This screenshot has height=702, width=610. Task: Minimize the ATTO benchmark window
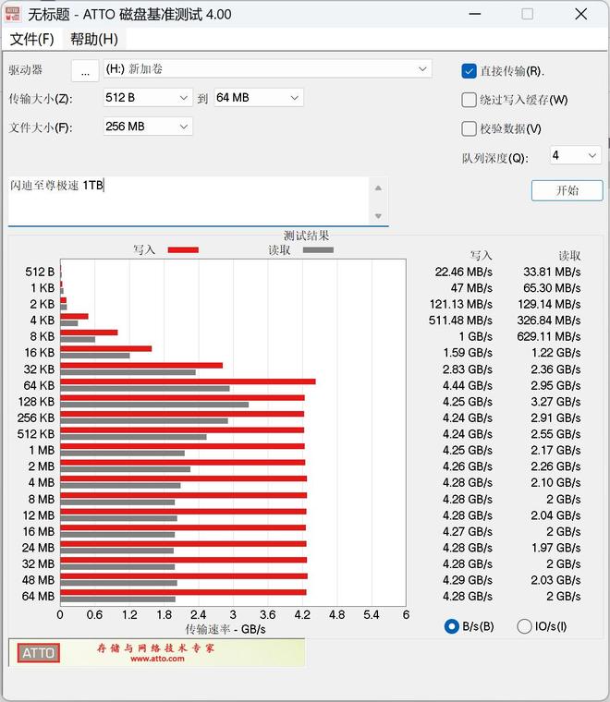point(474,14)
